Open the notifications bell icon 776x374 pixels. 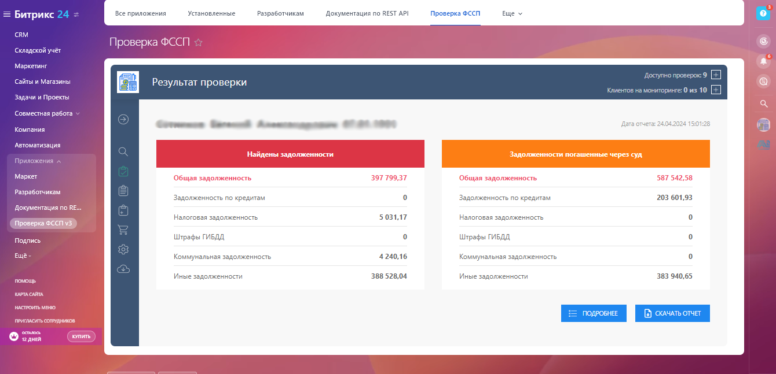coord(764,61)
